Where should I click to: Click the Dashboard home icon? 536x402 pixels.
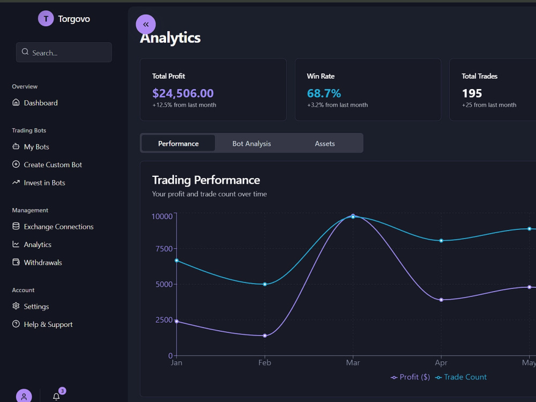click(16, 102)
